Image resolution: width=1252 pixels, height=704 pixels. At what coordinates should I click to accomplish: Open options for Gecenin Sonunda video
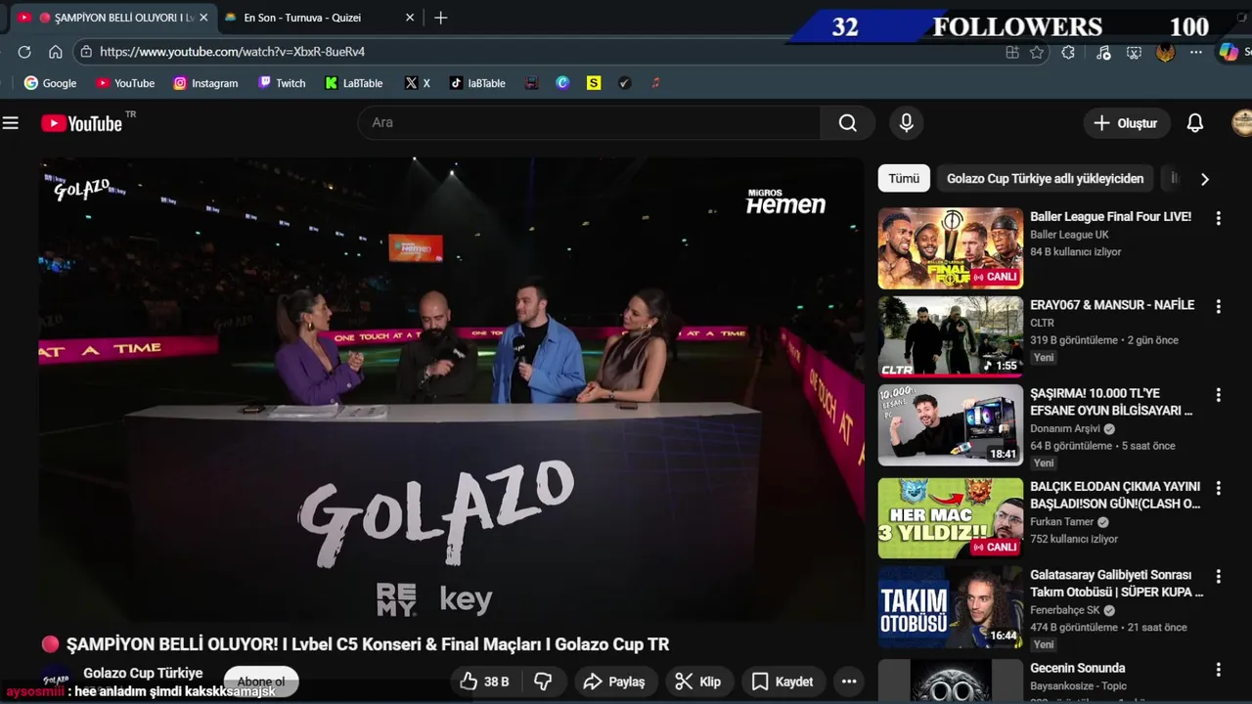tap(1218, 670)
